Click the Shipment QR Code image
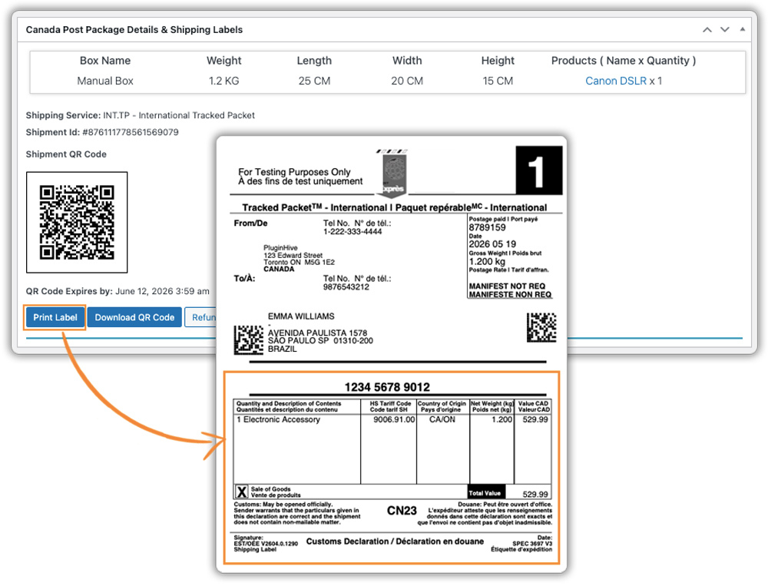 tap(77, 222)
